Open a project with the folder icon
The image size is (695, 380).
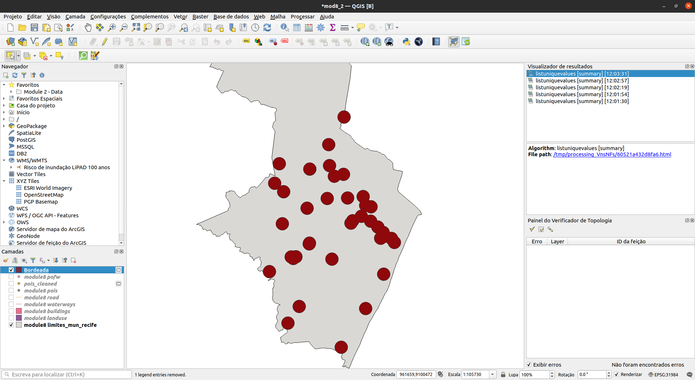click(x=22, y=27)
